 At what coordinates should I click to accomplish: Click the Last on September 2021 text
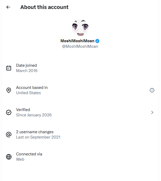pyautogui.click(x=38, y=137)
